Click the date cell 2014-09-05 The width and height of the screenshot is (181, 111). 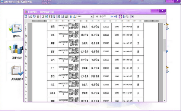click(127, 27)
